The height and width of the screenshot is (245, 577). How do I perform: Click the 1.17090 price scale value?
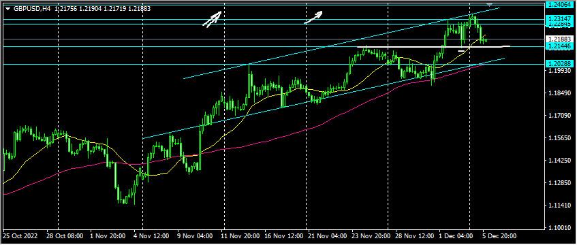pyautogui.click(x=559, y=116)
